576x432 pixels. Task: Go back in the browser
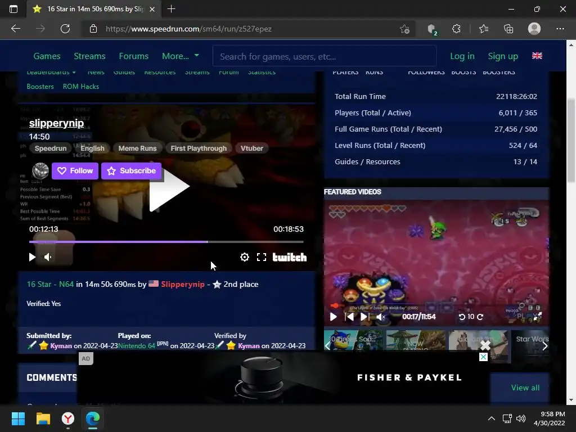point(16,29)
